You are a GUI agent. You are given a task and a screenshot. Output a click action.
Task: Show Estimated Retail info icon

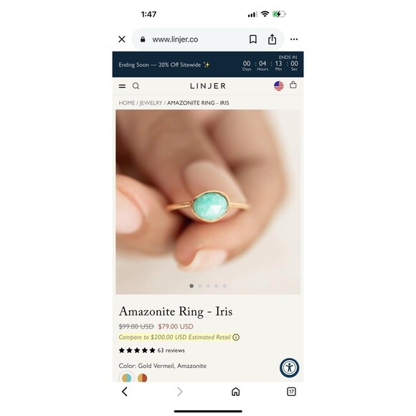pyautogui.click(x=236, y=337)
